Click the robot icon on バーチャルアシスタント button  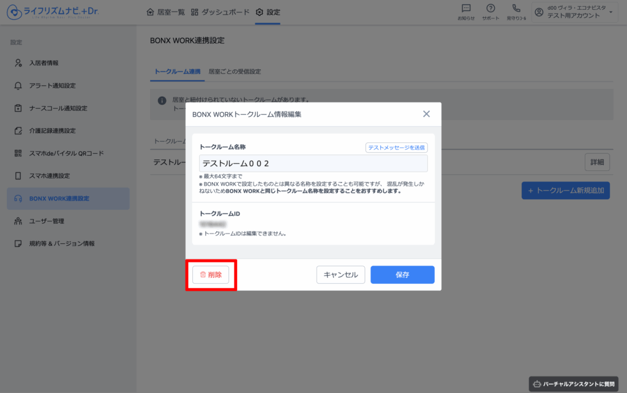[537, 384]
